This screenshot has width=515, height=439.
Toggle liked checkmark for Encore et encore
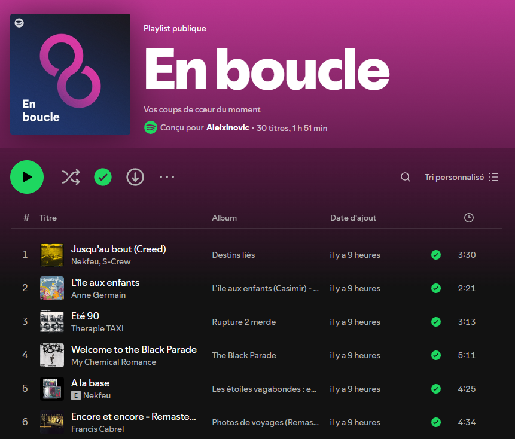(x=436, y=422)
